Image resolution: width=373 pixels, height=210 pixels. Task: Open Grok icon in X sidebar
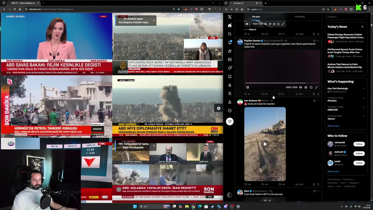230,68
